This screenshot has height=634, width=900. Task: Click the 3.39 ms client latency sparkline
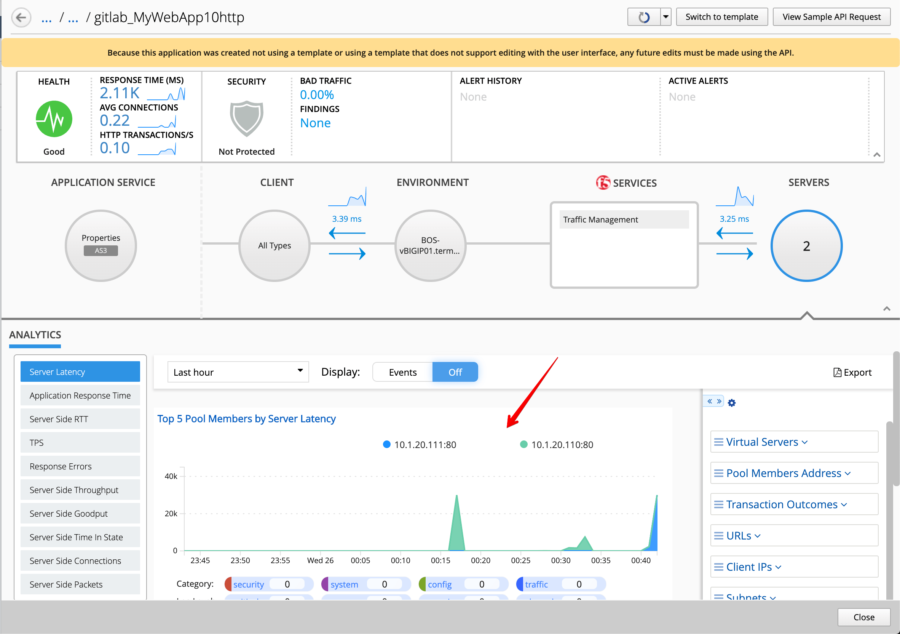[347, 197]
